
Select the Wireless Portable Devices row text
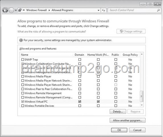39,106
